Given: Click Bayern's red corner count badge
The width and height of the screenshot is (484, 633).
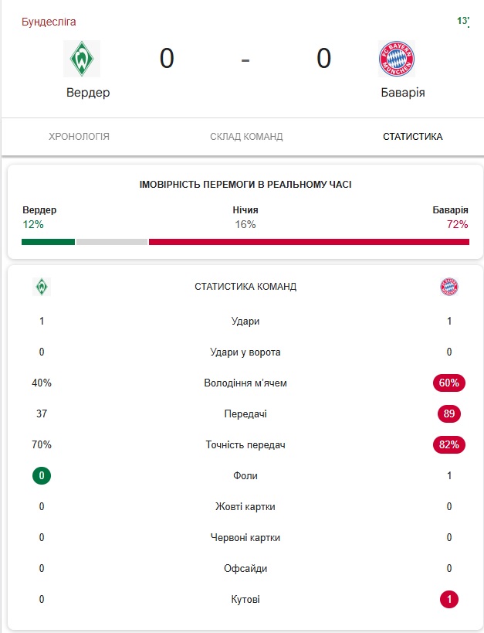Looking at the screenshot, I should click(x=449, y=599).
